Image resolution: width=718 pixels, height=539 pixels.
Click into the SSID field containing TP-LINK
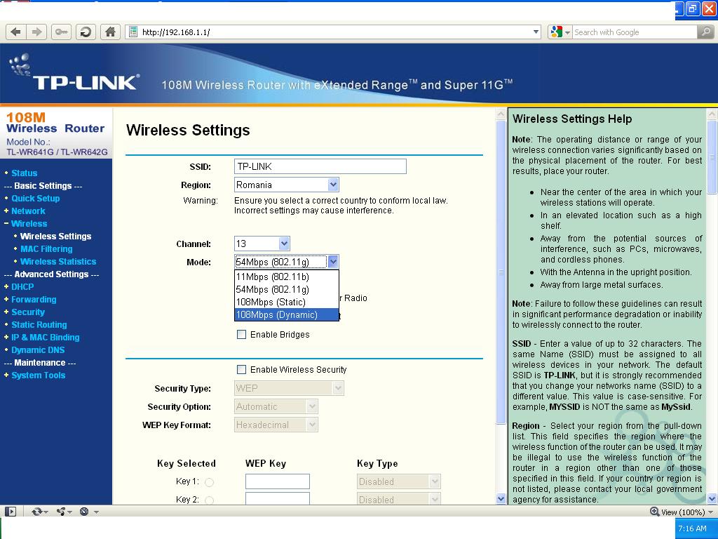coord(320,166)
